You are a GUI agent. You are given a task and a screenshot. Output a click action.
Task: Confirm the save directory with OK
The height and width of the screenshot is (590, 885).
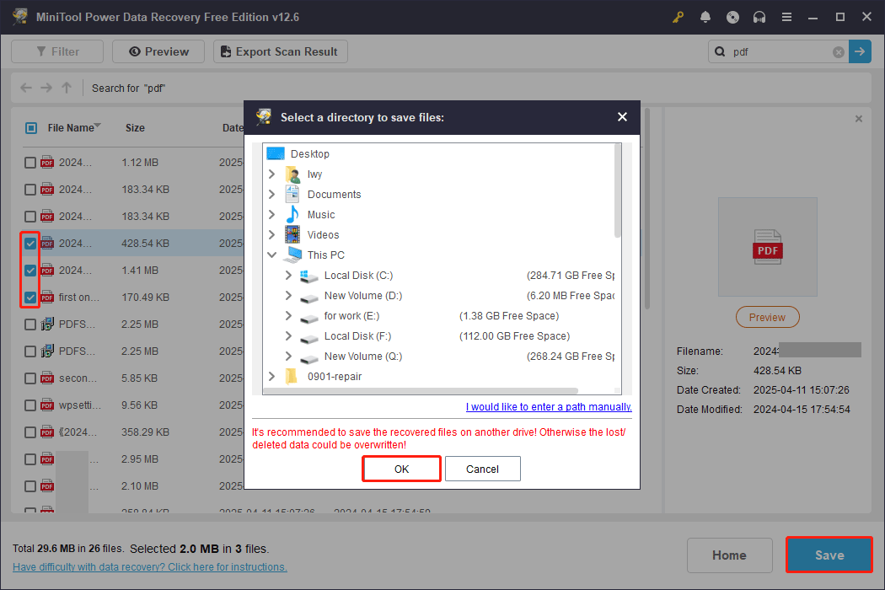401,469
